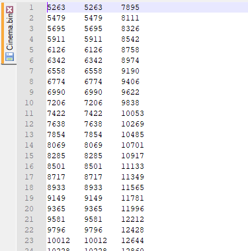Click line number 15 in margin

coord(29,156)
